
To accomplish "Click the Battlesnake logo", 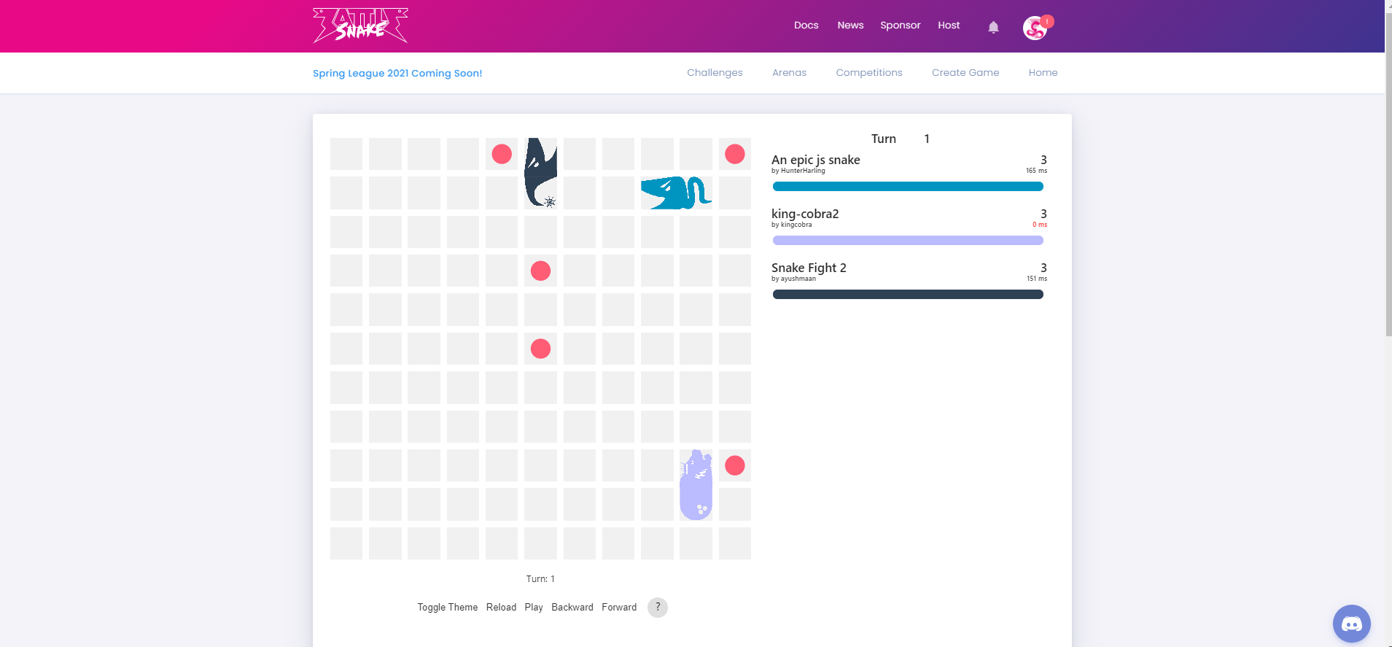I will click(360, 26).
